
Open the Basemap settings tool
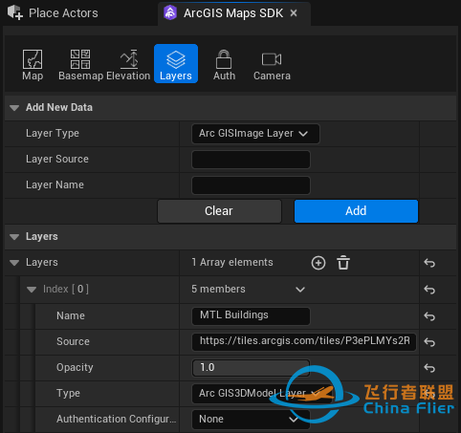[x=80, y=65]
